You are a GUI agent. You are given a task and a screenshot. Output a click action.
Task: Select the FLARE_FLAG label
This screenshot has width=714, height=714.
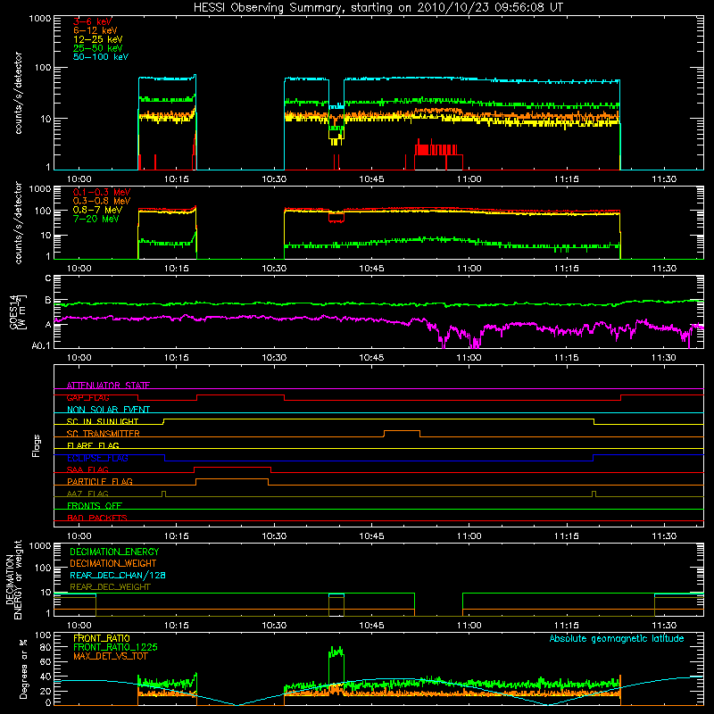pos(93,445)
